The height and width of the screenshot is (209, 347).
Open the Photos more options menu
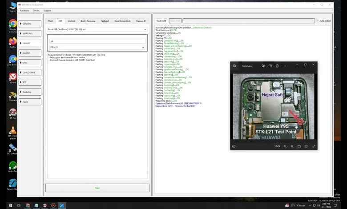[x=284, y=66]
